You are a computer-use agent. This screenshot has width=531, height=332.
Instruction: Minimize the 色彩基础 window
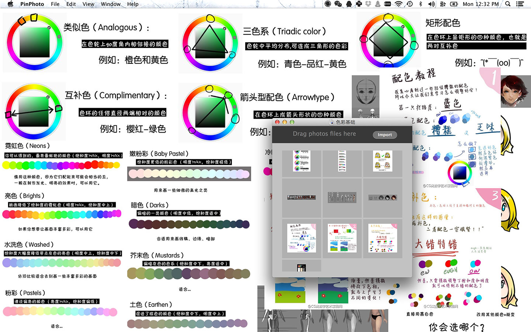(x=285, y=122)
